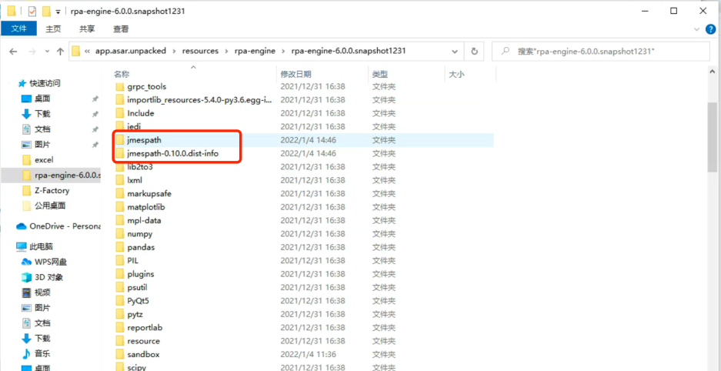The height and width of the screenshot is (371, 721).
Task: Select the PyQt5 folder icon
Action: 119,301
